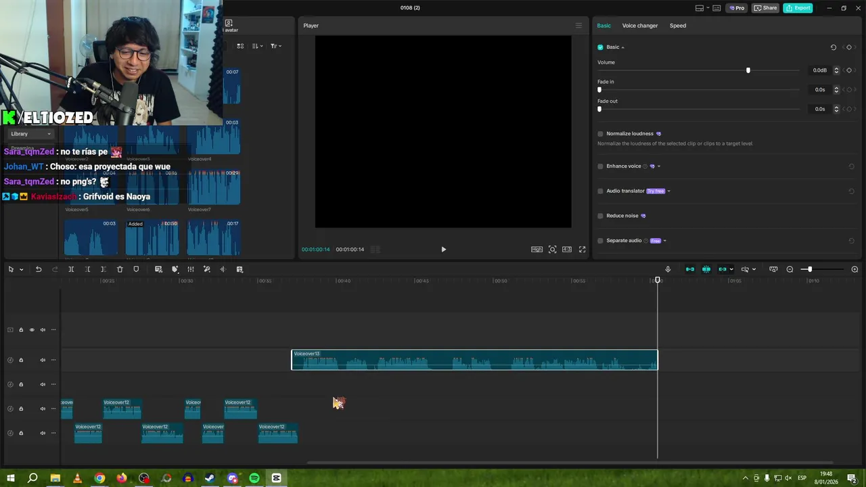The width and height of the screenshot is (866, 487).
Task: Split the clip at playhead
Action: pyautogui.click(x=71, y=269)
